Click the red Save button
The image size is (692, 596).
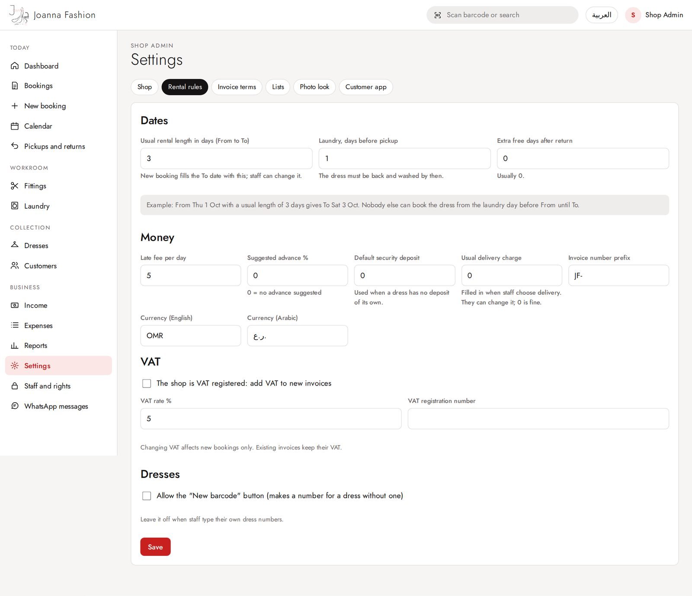click(x=155, y=547)
